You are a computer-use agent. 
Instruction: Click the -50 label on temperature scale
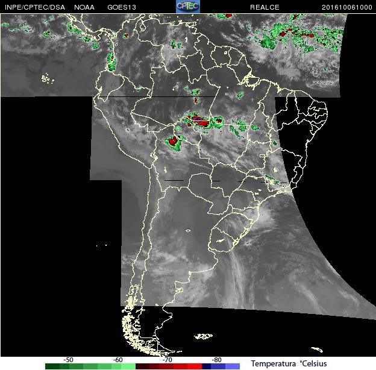point(68,360)
